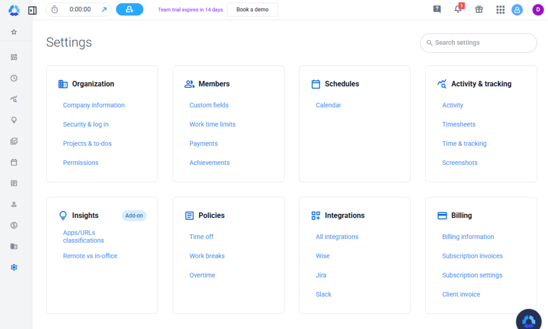548x329 pixels.
Task: Open Overtime policy link
Action: (x=202, y=275)
